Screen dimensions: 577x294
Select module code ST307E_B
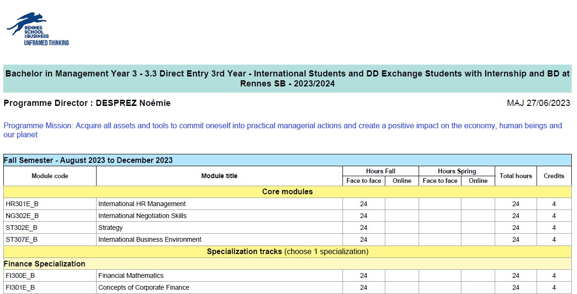point(21,239)
